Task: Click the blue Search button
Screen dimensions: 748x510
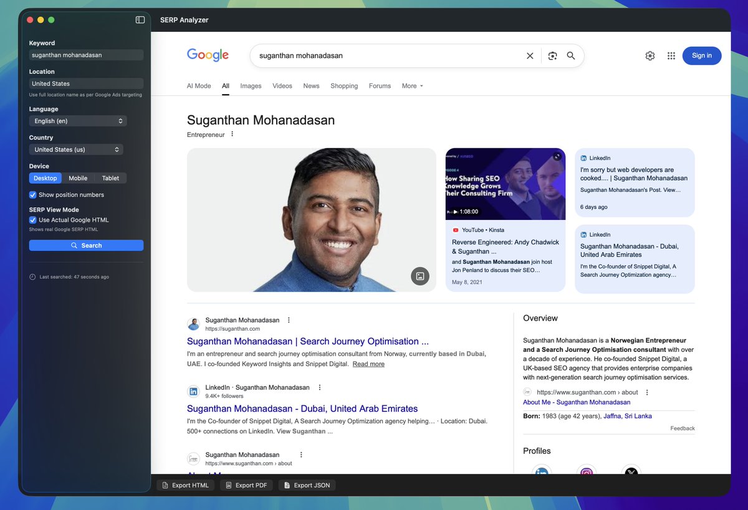Action: (x=86, y=245)
